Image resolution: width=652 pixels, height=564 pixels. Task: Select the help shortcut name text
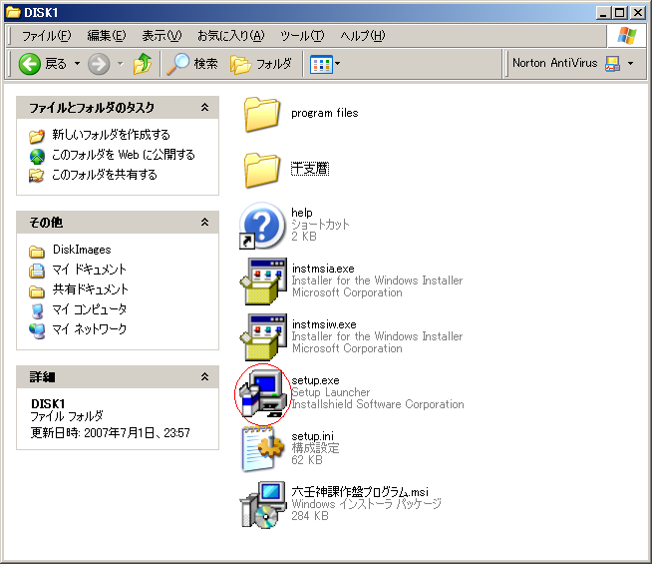point(302,213)
